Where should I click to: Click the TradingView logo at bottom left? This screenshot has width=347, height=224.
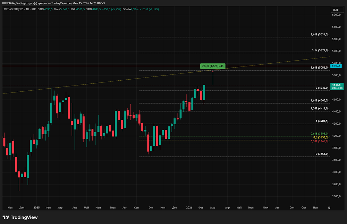tap(20, 217)
